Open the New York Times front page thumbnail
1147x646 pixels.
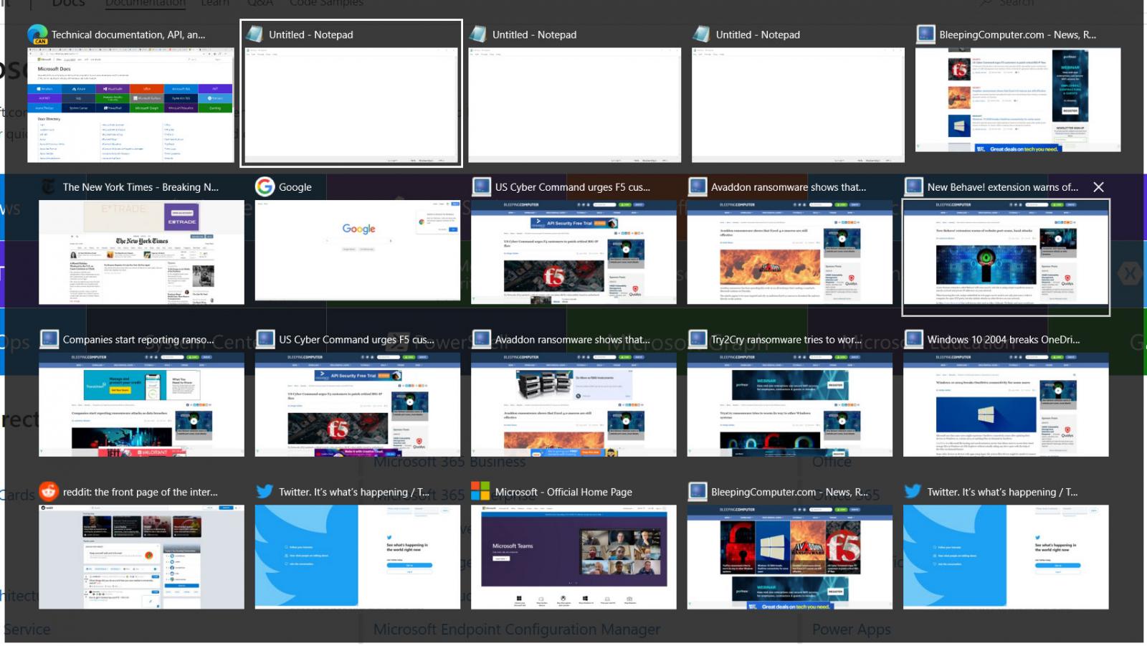tap(141, 252)
